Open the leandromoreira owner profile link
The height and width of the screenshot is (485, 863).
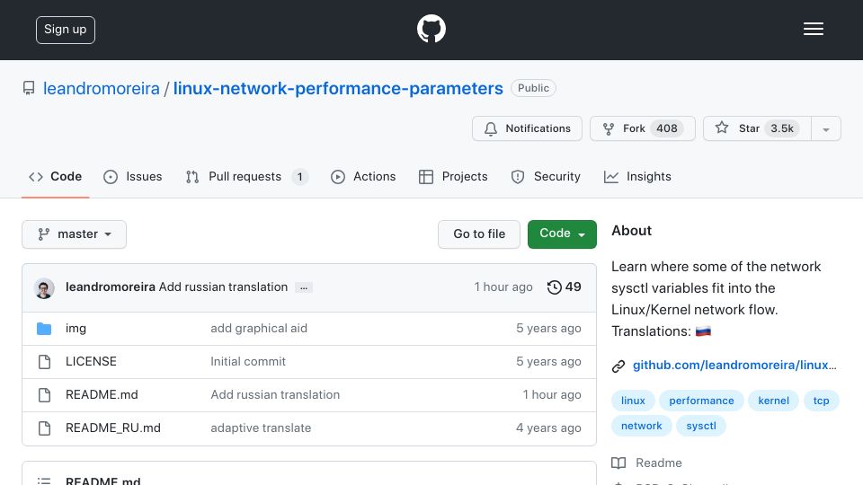pos(102,88)
